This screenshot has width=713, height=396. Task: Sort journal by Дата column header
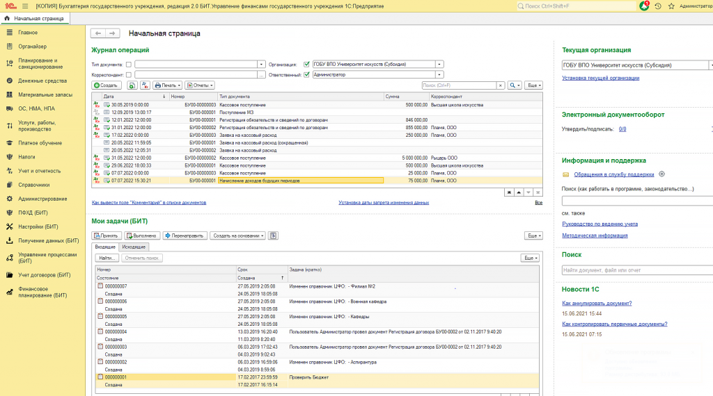point(135,97)
